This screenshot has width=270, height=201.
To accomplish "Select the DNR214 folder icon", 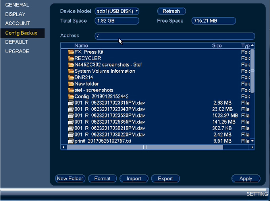I will (71, 77).
